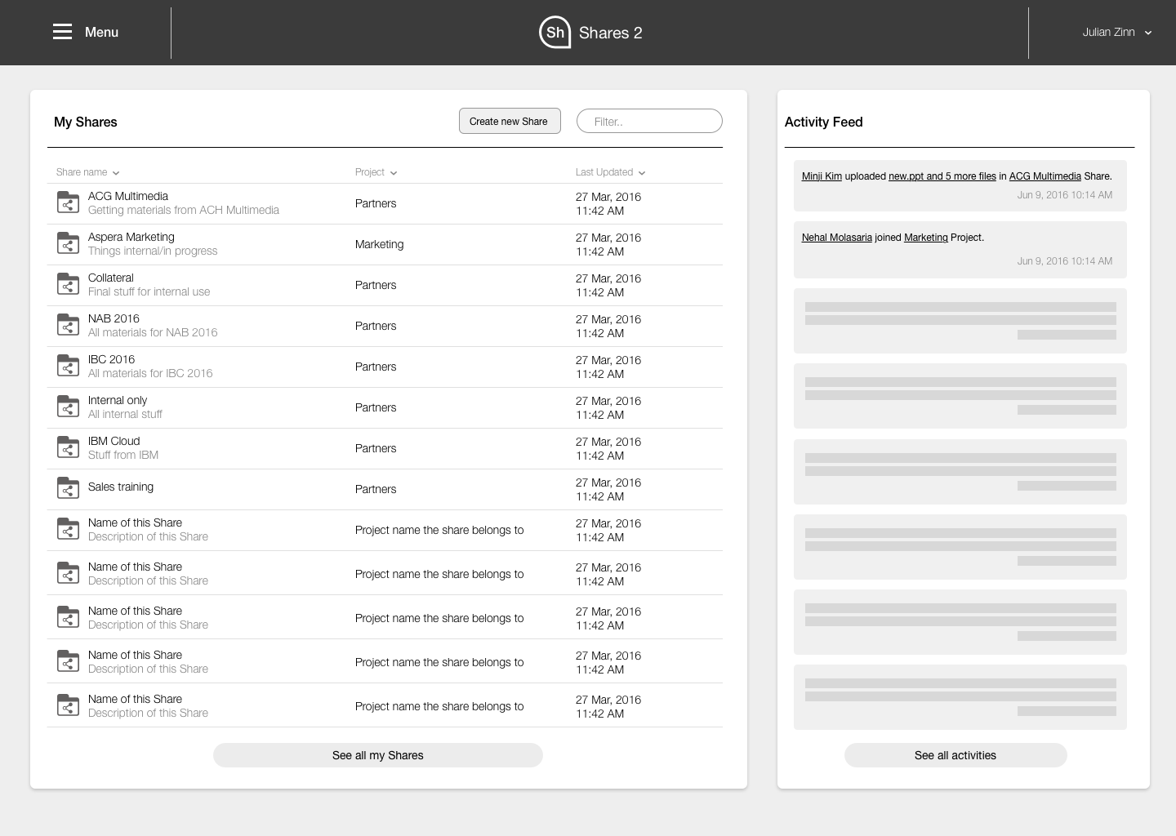The width and height of the screenshot is (1176, 836).
Task: Select the share icon next to Collateral
Action: click(68, 284)
